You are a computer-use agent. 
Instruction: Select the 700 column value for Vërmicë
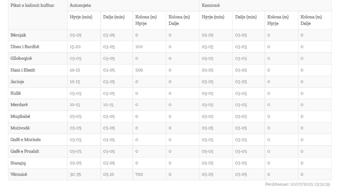pyautogui.click(x=139, y=174)
